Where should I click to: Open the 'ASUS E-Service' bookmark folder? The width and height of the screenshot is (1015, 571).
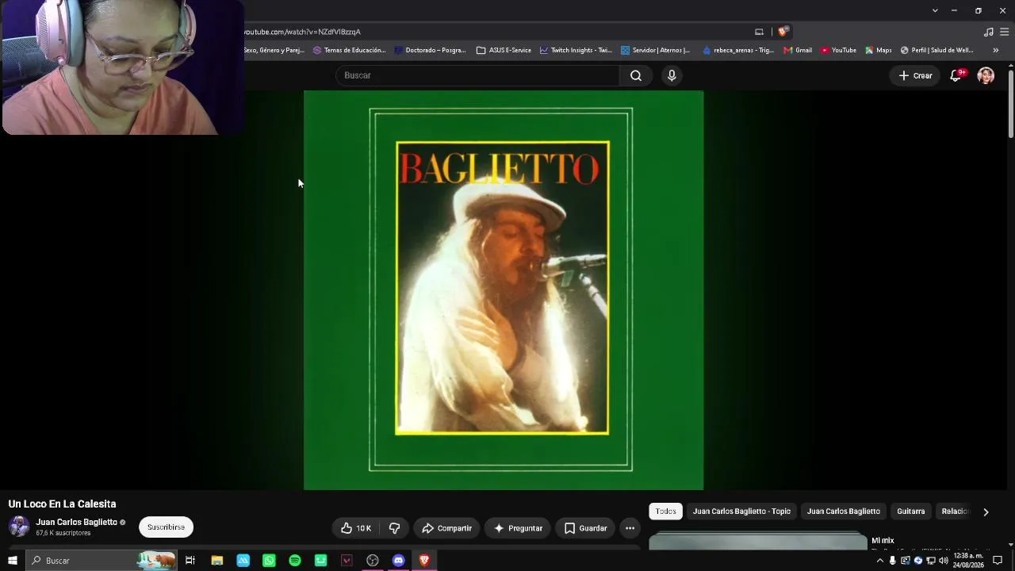tap(504, 50)
